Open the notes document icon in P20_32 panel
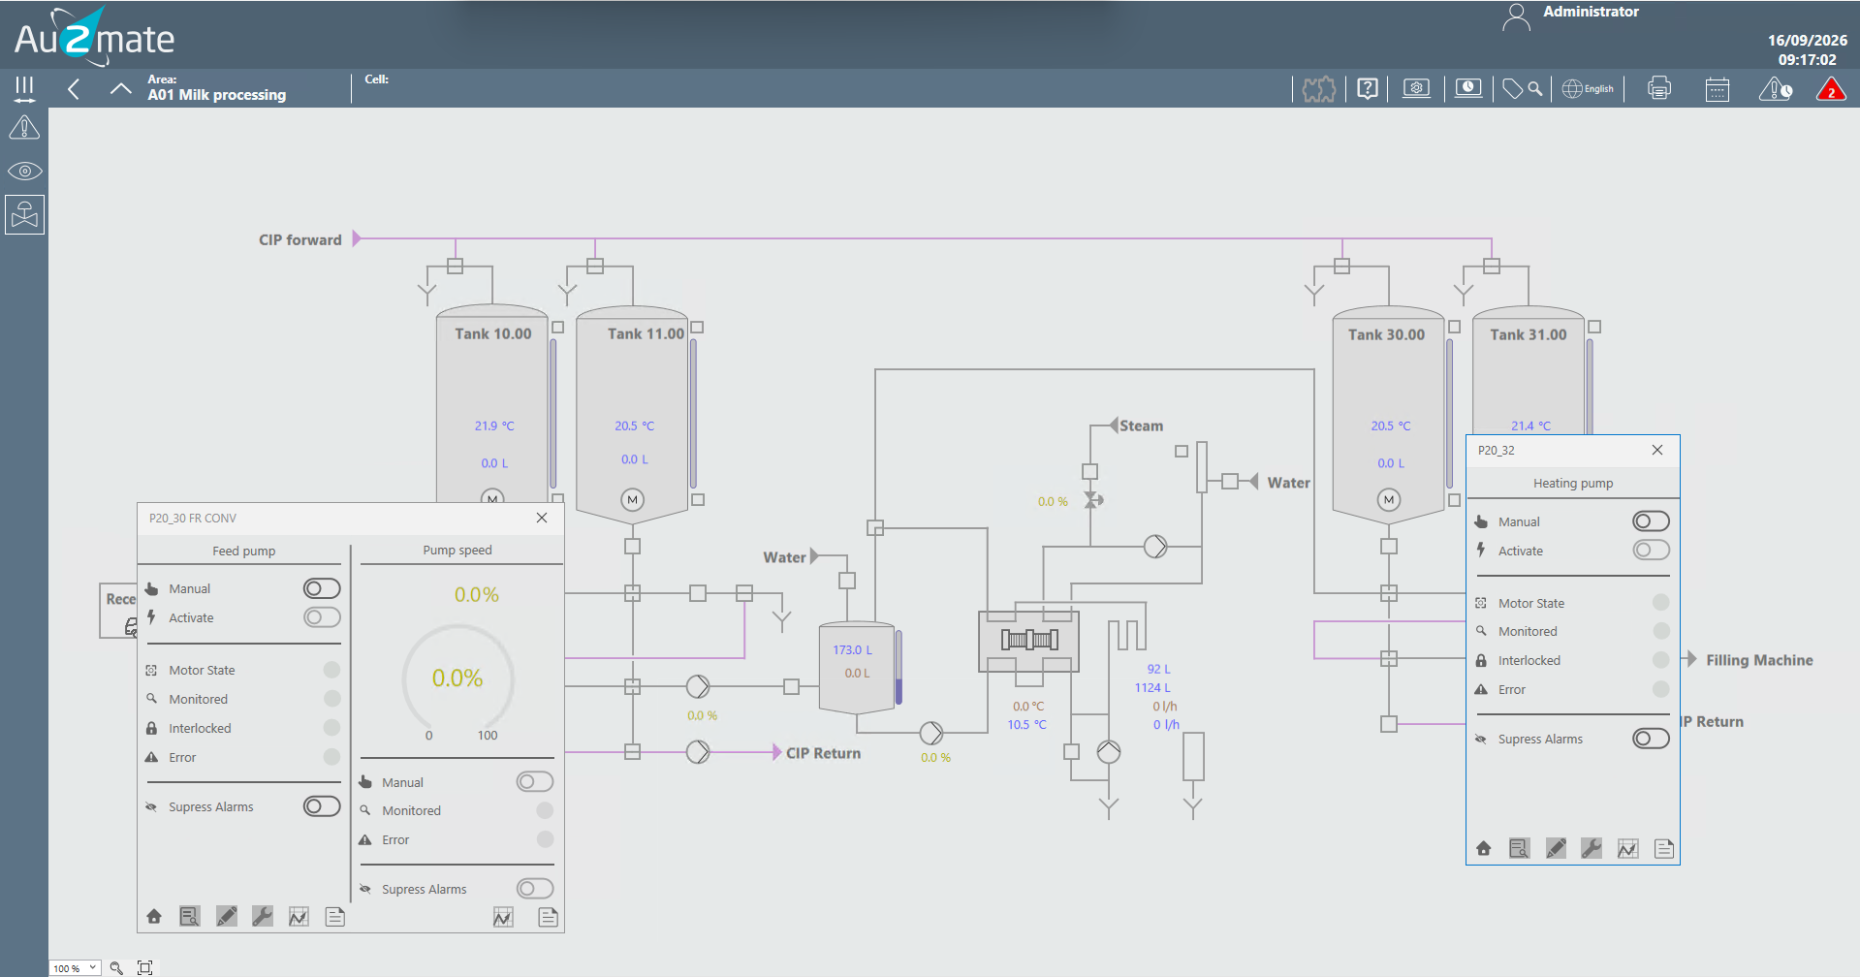The image size is (1860, 977). (x=1664, y=849)
